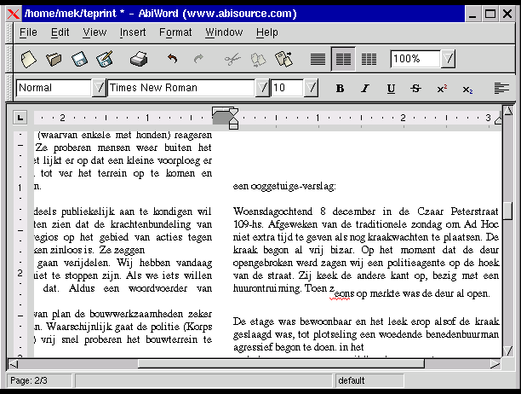Switch to one column layout
This screenshot has height=394, width=521.
[x=318, y=59]
